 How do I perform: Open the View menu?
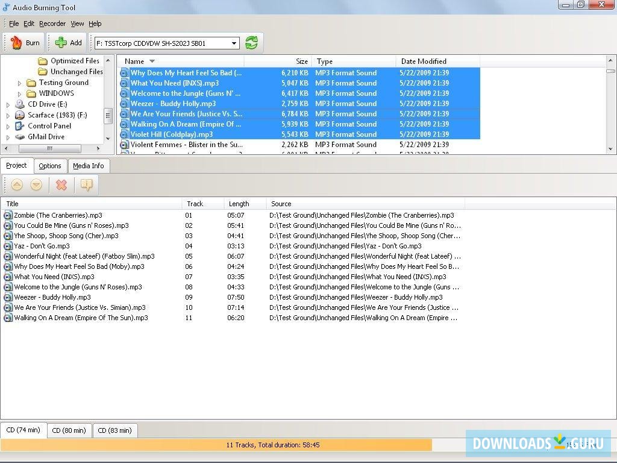tap(77, 24)
